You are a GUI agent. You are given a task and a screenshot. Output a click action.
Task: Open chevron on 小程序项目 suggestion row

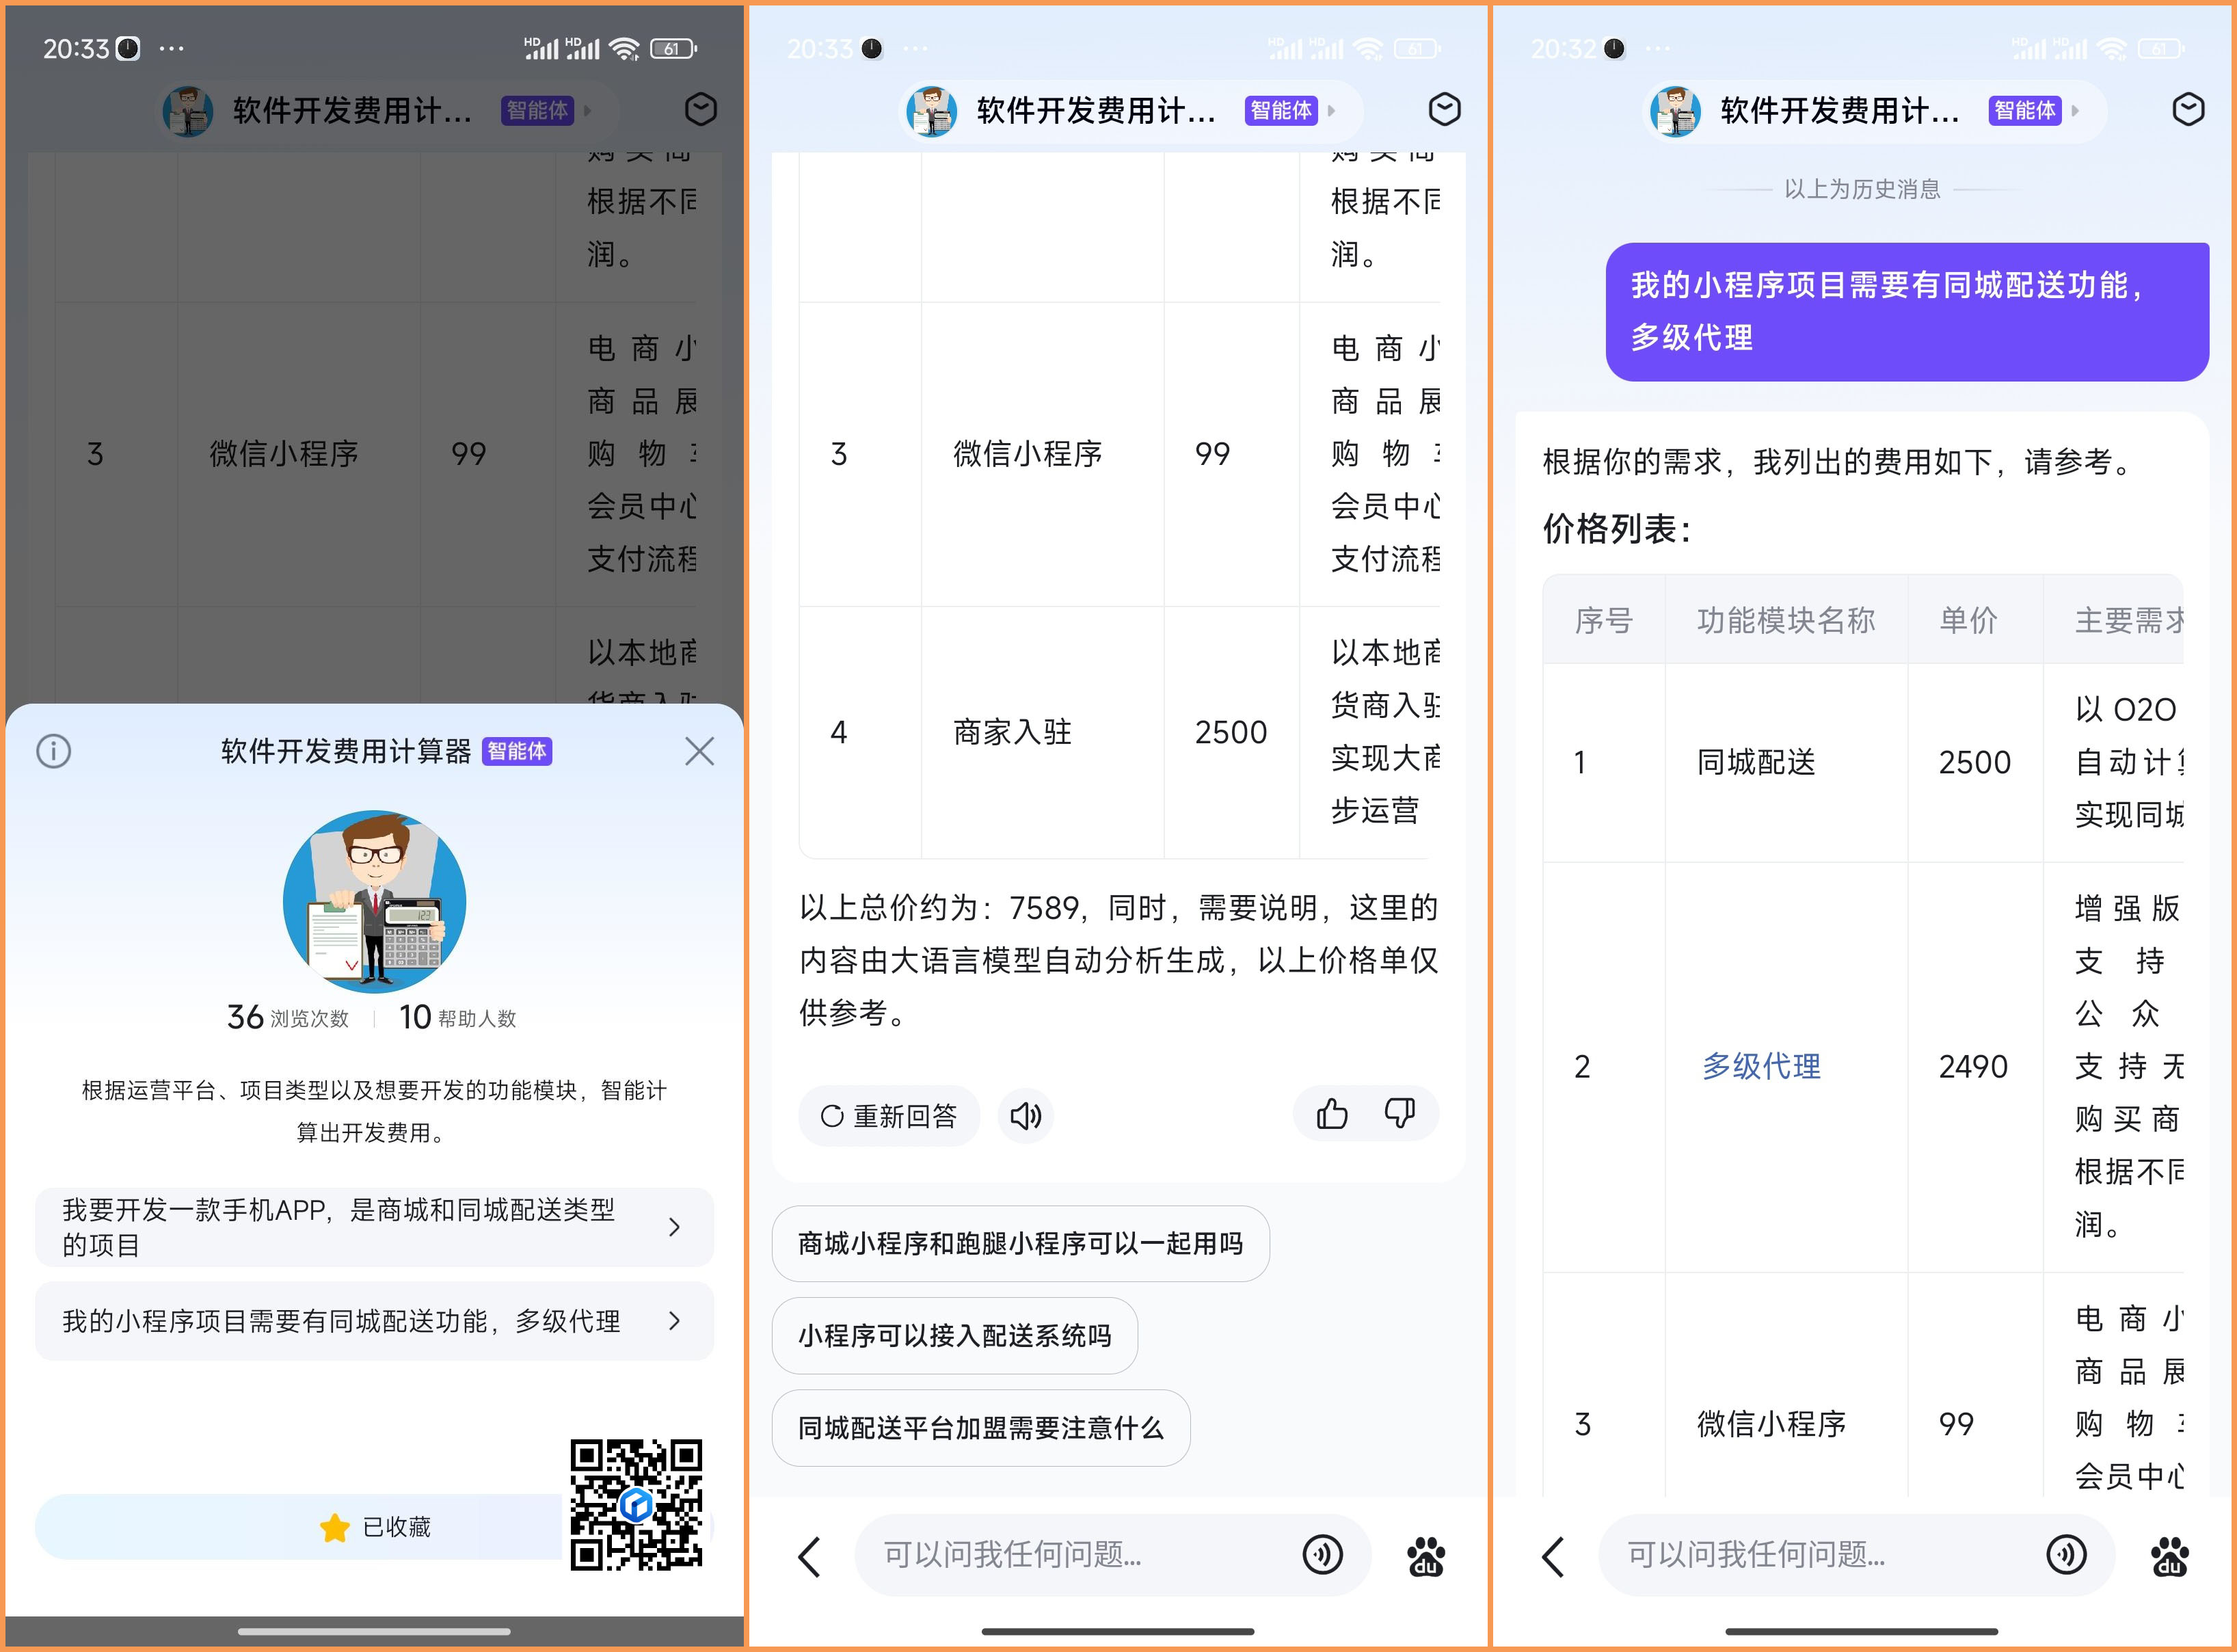(675, 1321)
